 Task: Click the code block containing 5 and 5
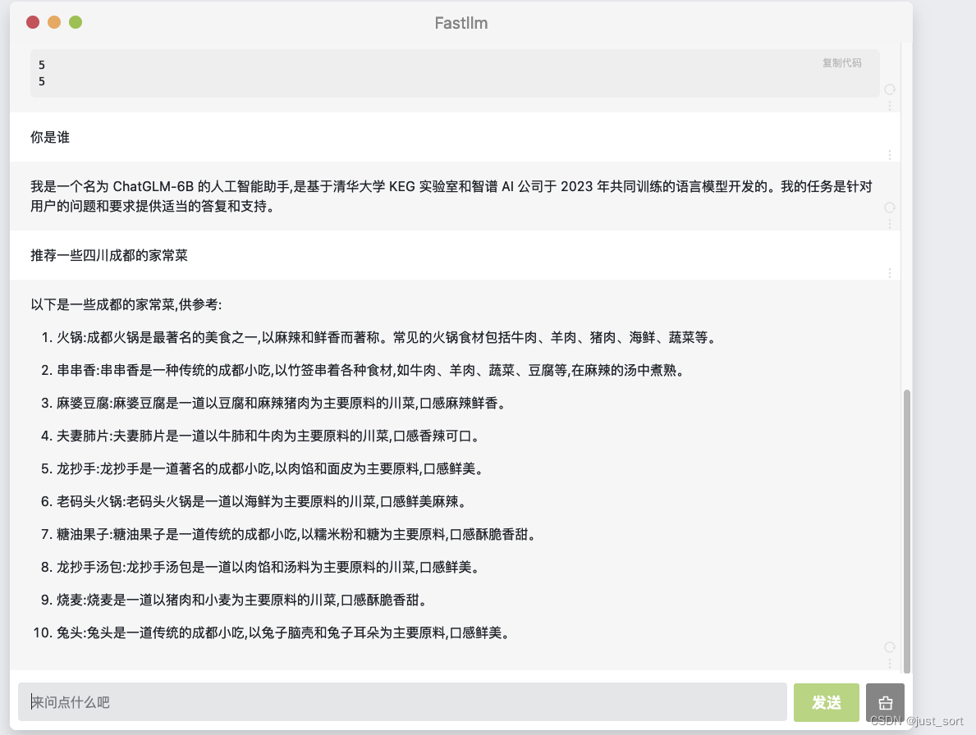(455, 73)
